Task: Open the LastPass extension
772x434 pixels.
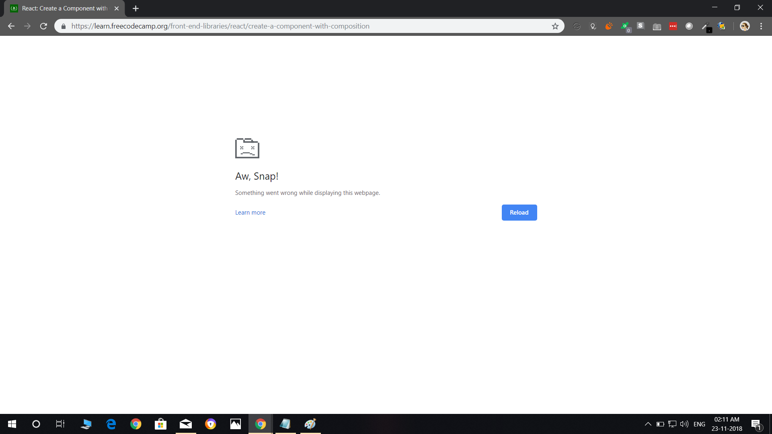Action: tap(673, 26)
